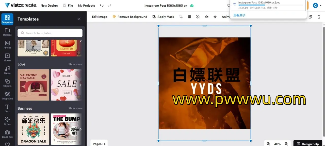Viewport: 325px width, 146px height.
Task: Click the transparency checkerboard icon
Action: (198, 17)
